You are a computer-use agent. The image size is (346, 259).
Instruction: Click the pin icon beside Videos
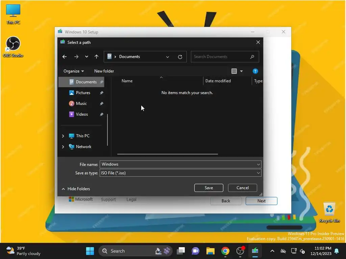(x=101, y=114)
